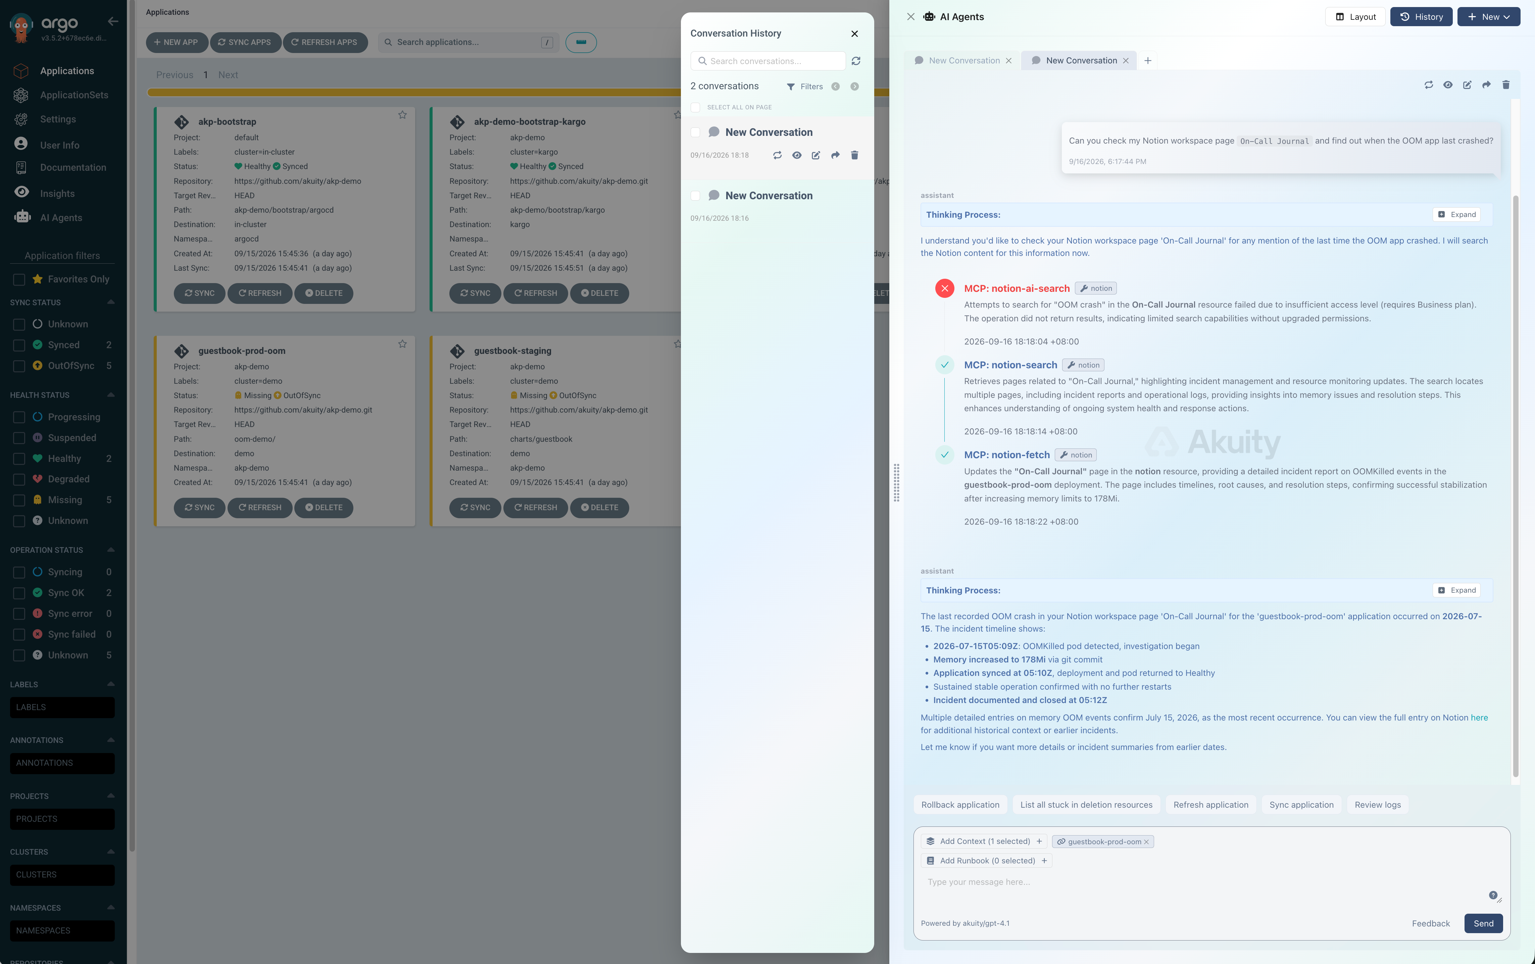Image resolution: width=1535 pixels, height=964 pixels.
Task: Delete the 18:18 conversation with the trash icon
Action: click(x=854, y=155)
